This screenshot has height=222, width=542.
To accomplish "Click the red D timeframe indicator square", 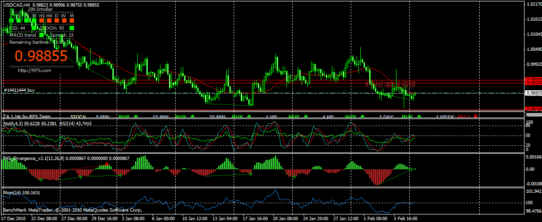I will point(57,21).
